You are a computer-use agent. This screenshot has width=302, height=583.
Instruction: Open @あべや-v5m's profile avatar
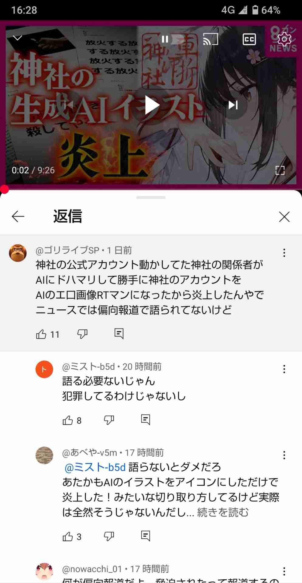tap(44, 455)
